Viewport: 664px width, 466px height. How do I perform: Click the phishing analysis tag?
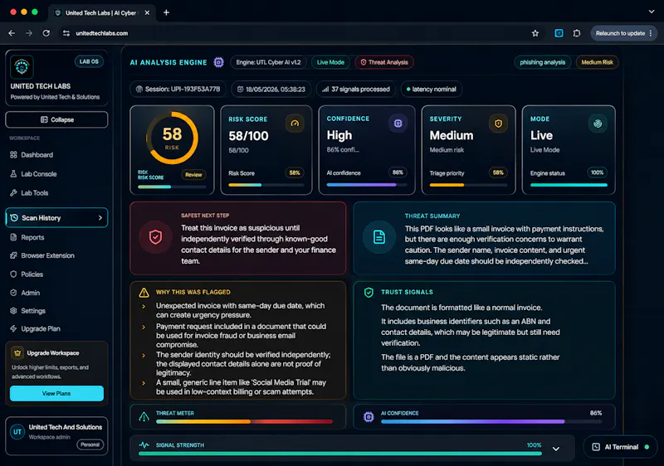[543, 62]
